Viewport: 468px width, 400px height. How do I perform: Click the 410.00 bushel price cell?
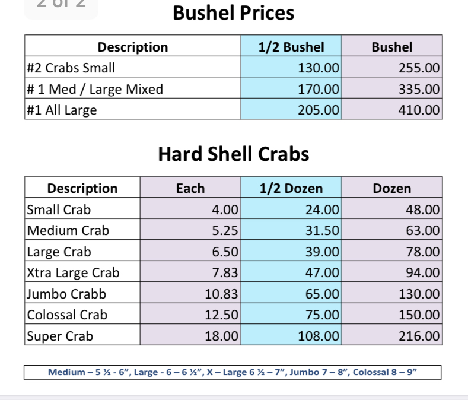[x=419, y=110]
